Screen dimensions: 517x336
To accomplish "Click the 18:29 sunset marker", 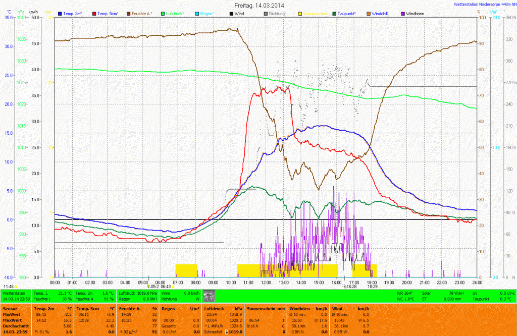I will coord(373,286).
